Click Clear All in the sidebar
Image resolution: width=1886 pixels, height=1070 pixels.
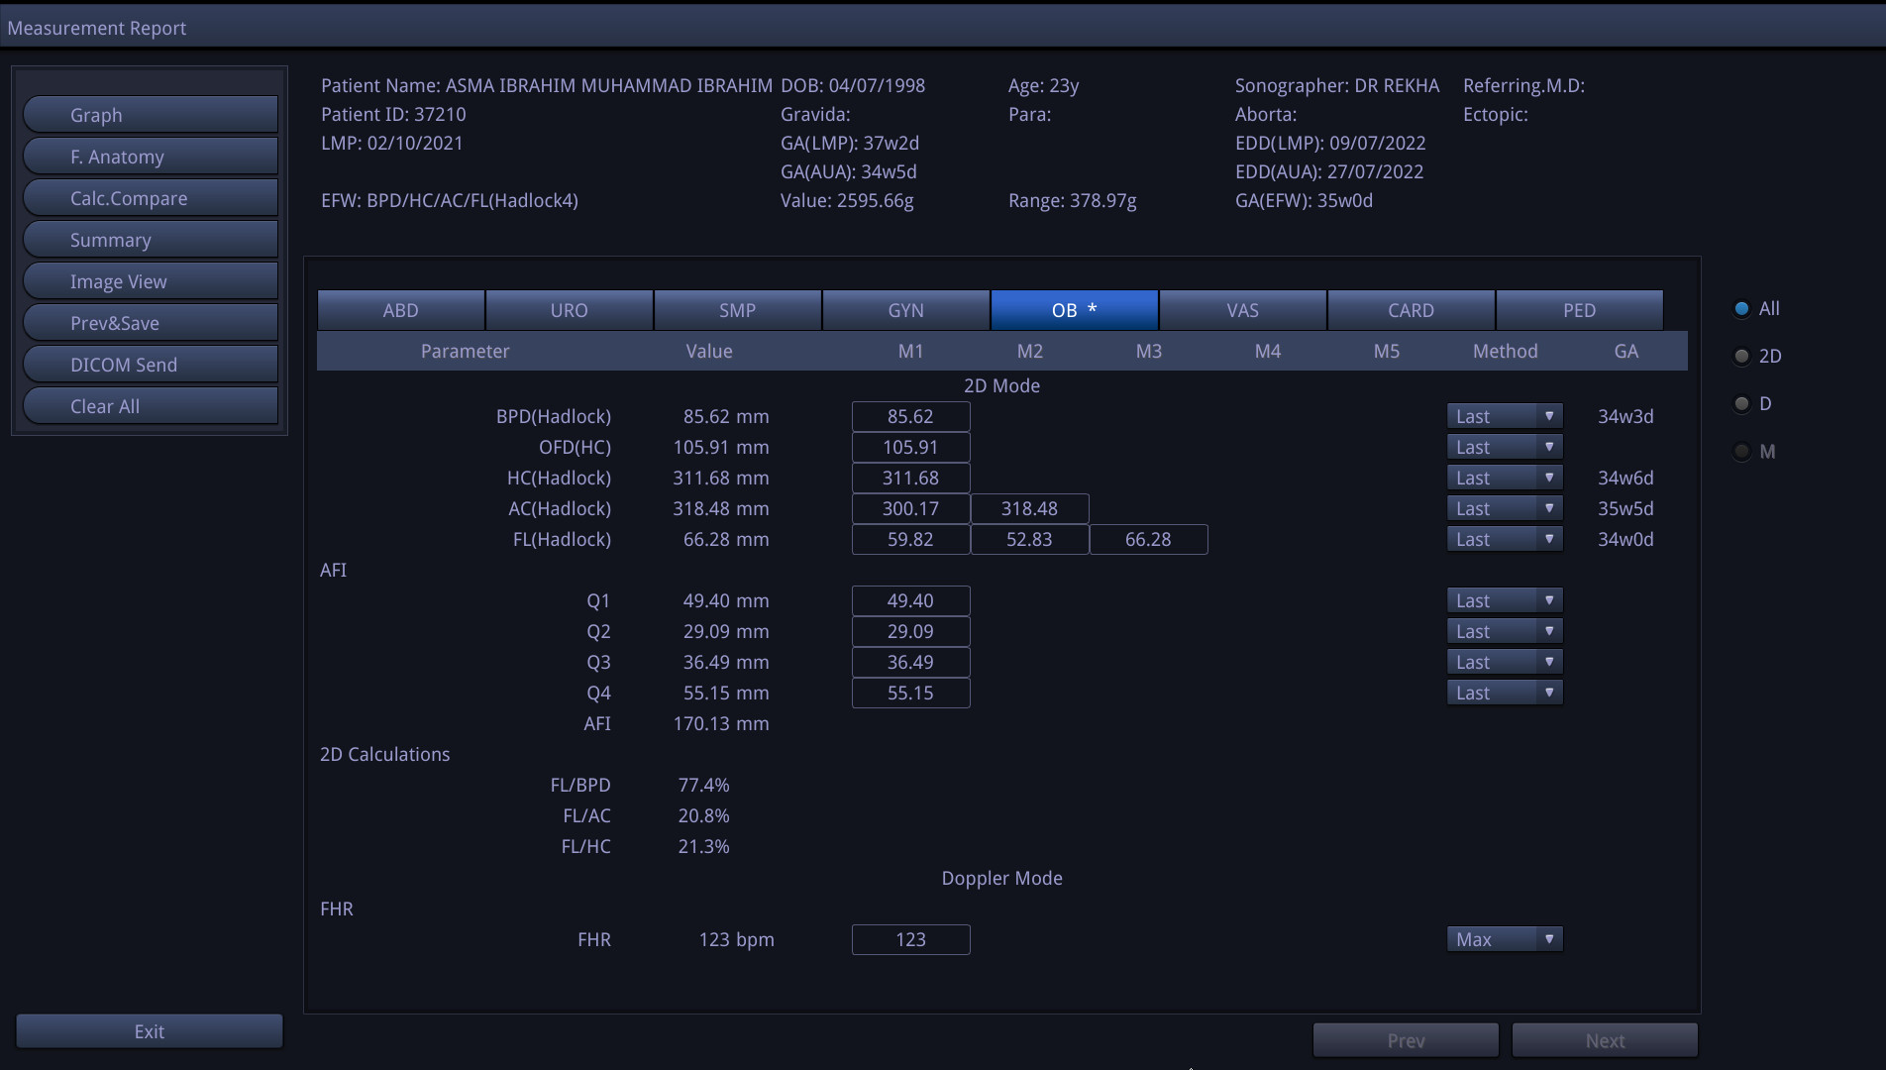pos(150,406)
